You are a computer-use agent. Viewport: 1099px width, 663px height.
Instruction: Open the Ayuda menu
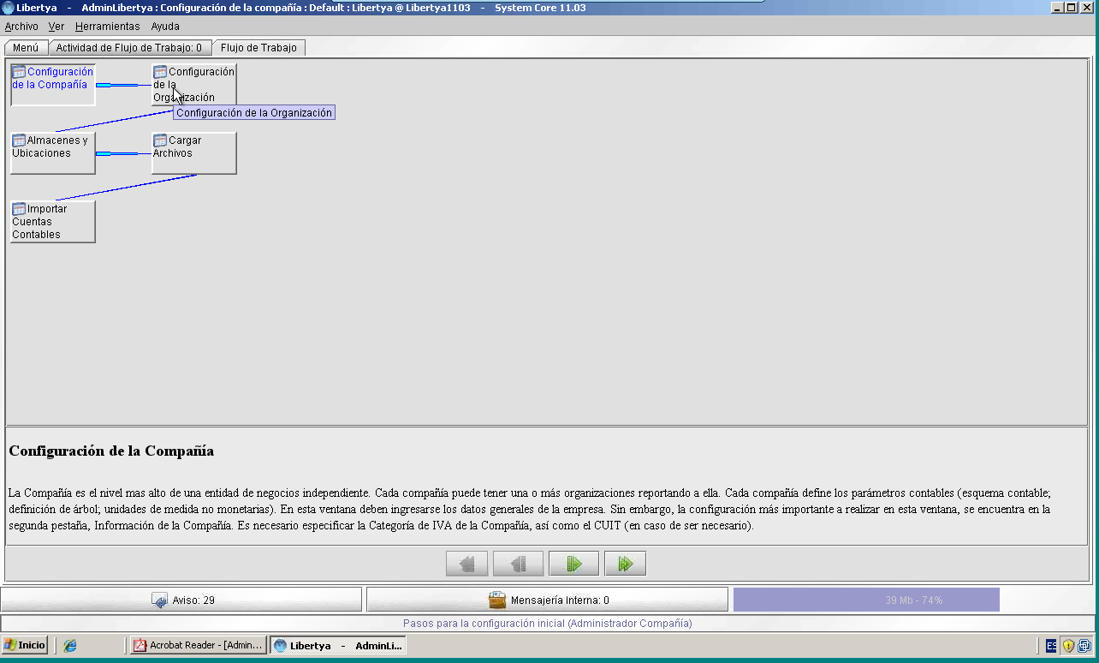[x=165, y=27]
